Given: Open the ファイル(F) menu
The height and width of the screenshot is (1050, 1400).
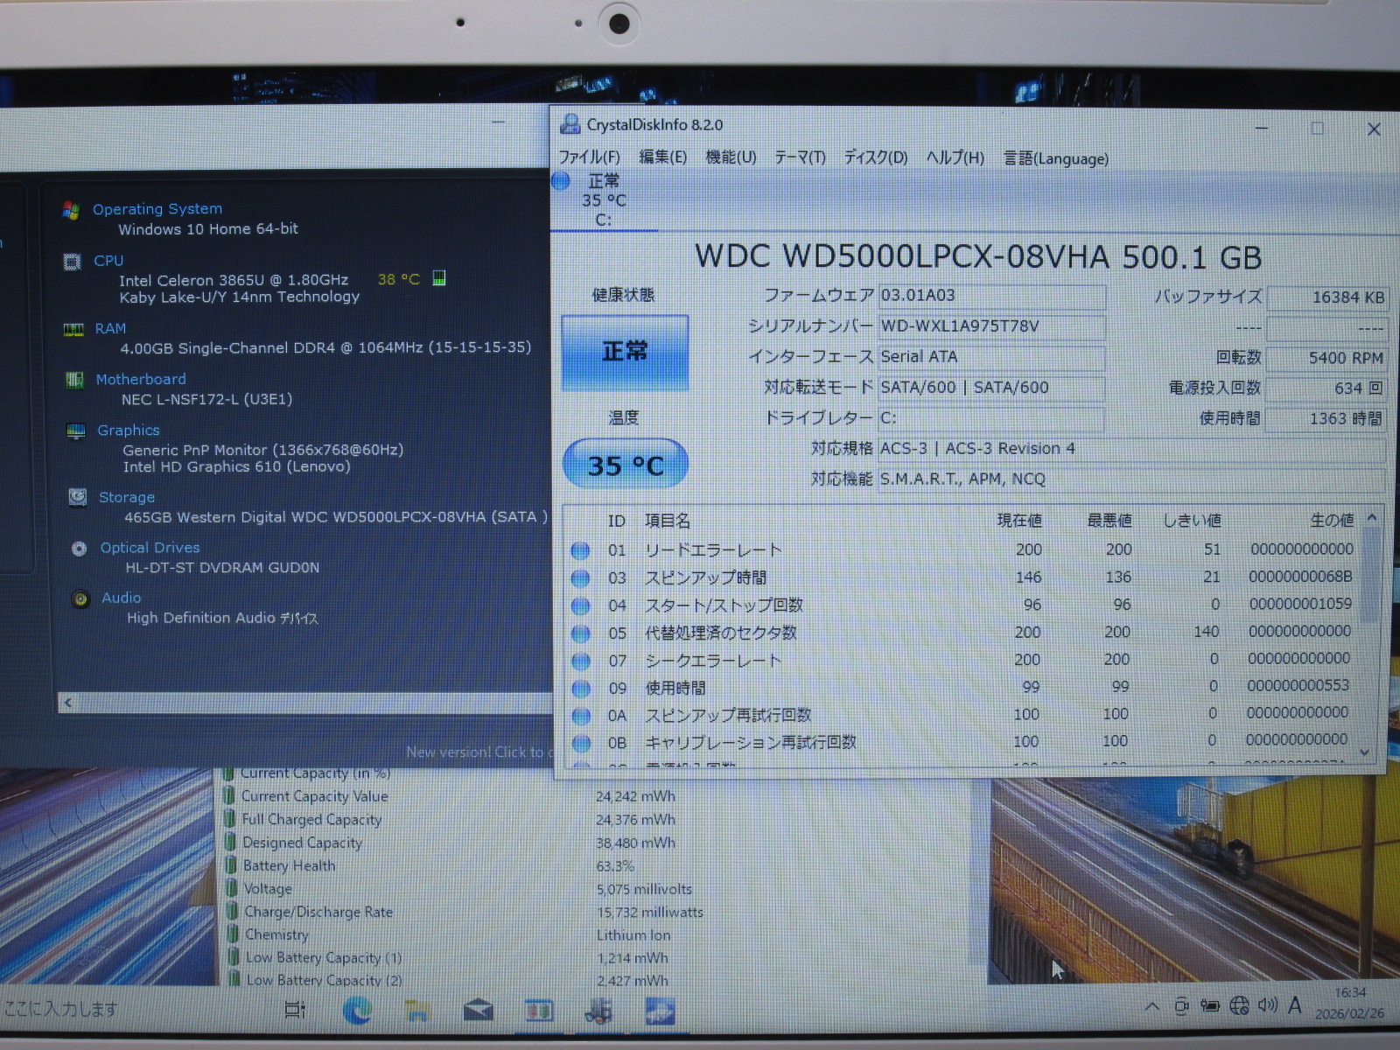Looking at the screenshot, I should [589, 157].
